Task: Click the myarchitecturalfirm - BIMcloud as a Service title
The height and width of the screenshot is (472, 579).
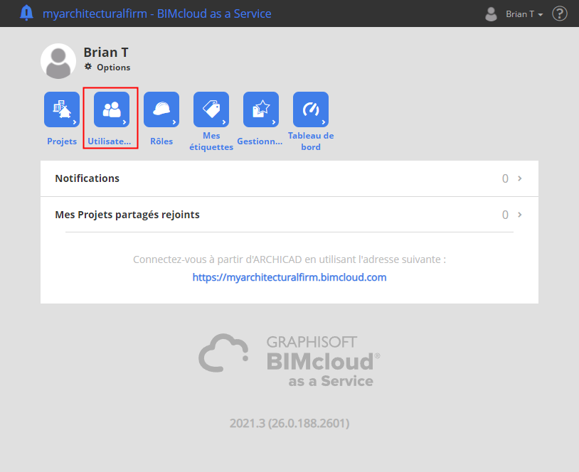Action: tap(157, 14)
